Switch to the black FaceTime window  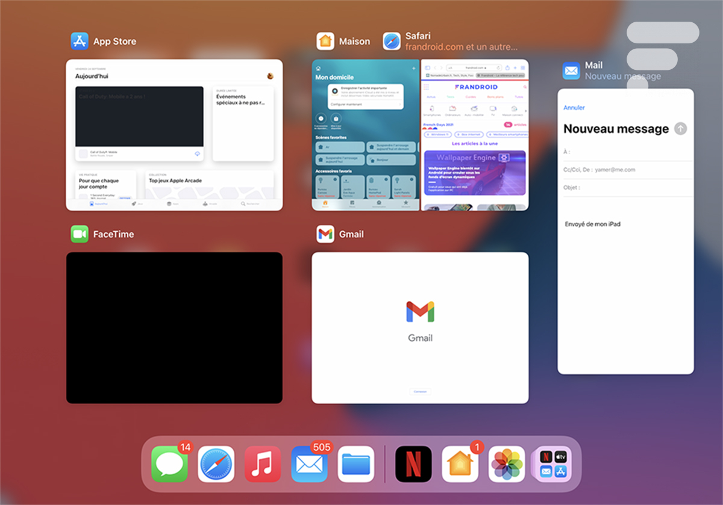tap(174, 327)
